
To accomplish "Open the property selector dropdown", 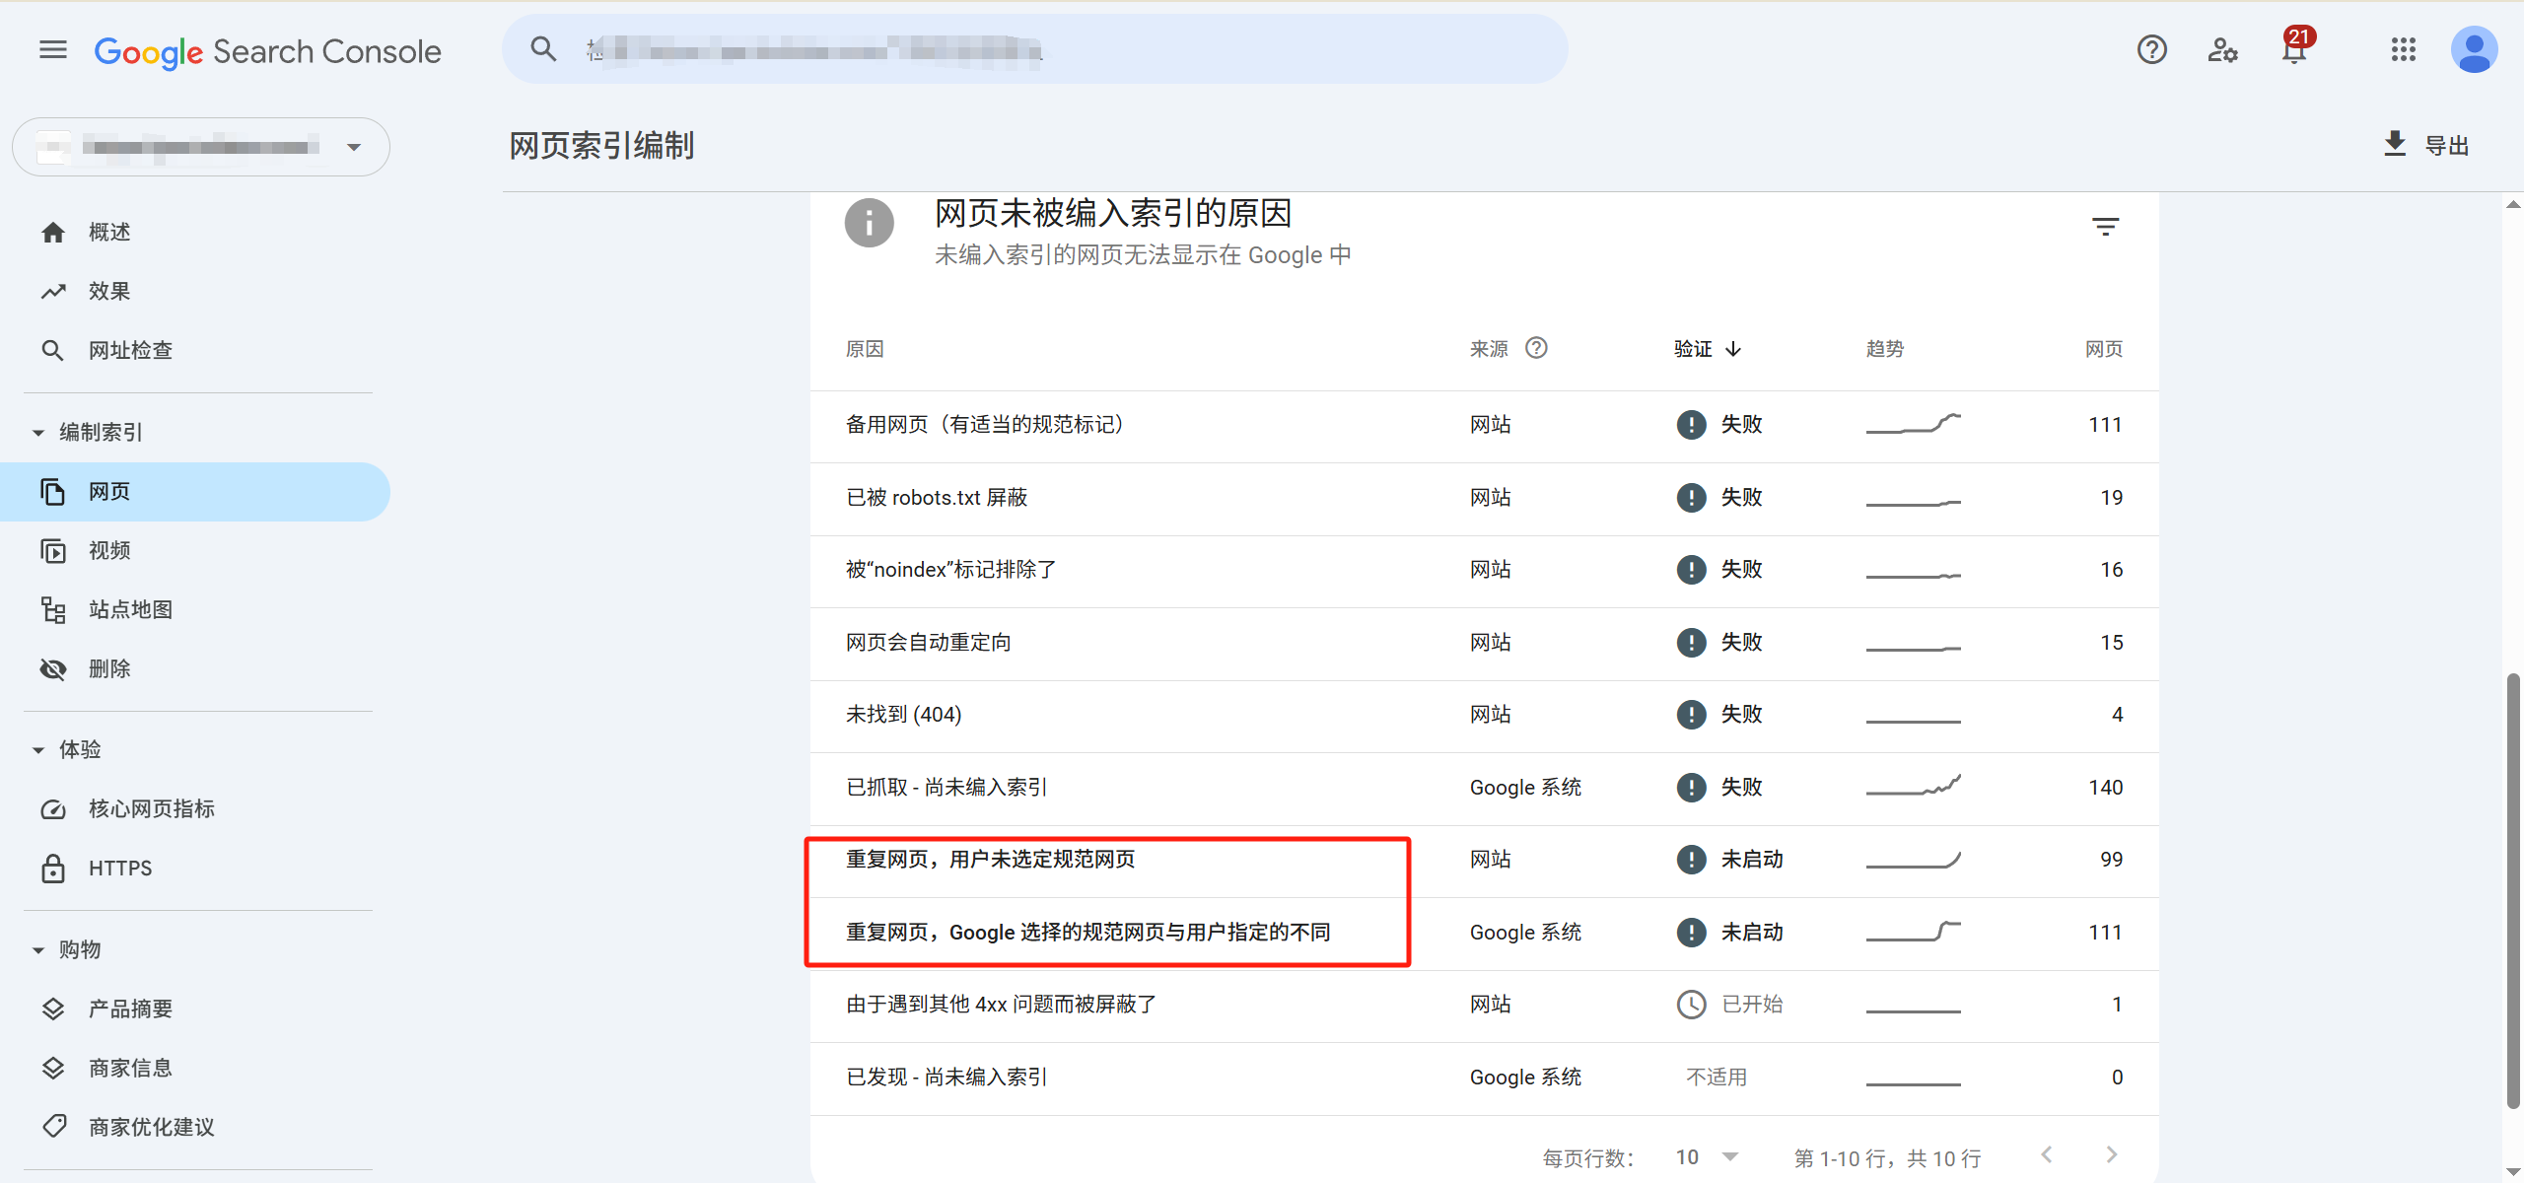I will point(201,147).
